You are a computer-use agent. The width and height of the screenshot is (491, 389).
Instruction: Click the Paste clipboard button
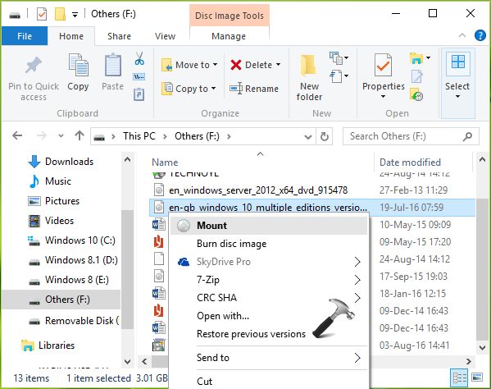pos(113,72)
